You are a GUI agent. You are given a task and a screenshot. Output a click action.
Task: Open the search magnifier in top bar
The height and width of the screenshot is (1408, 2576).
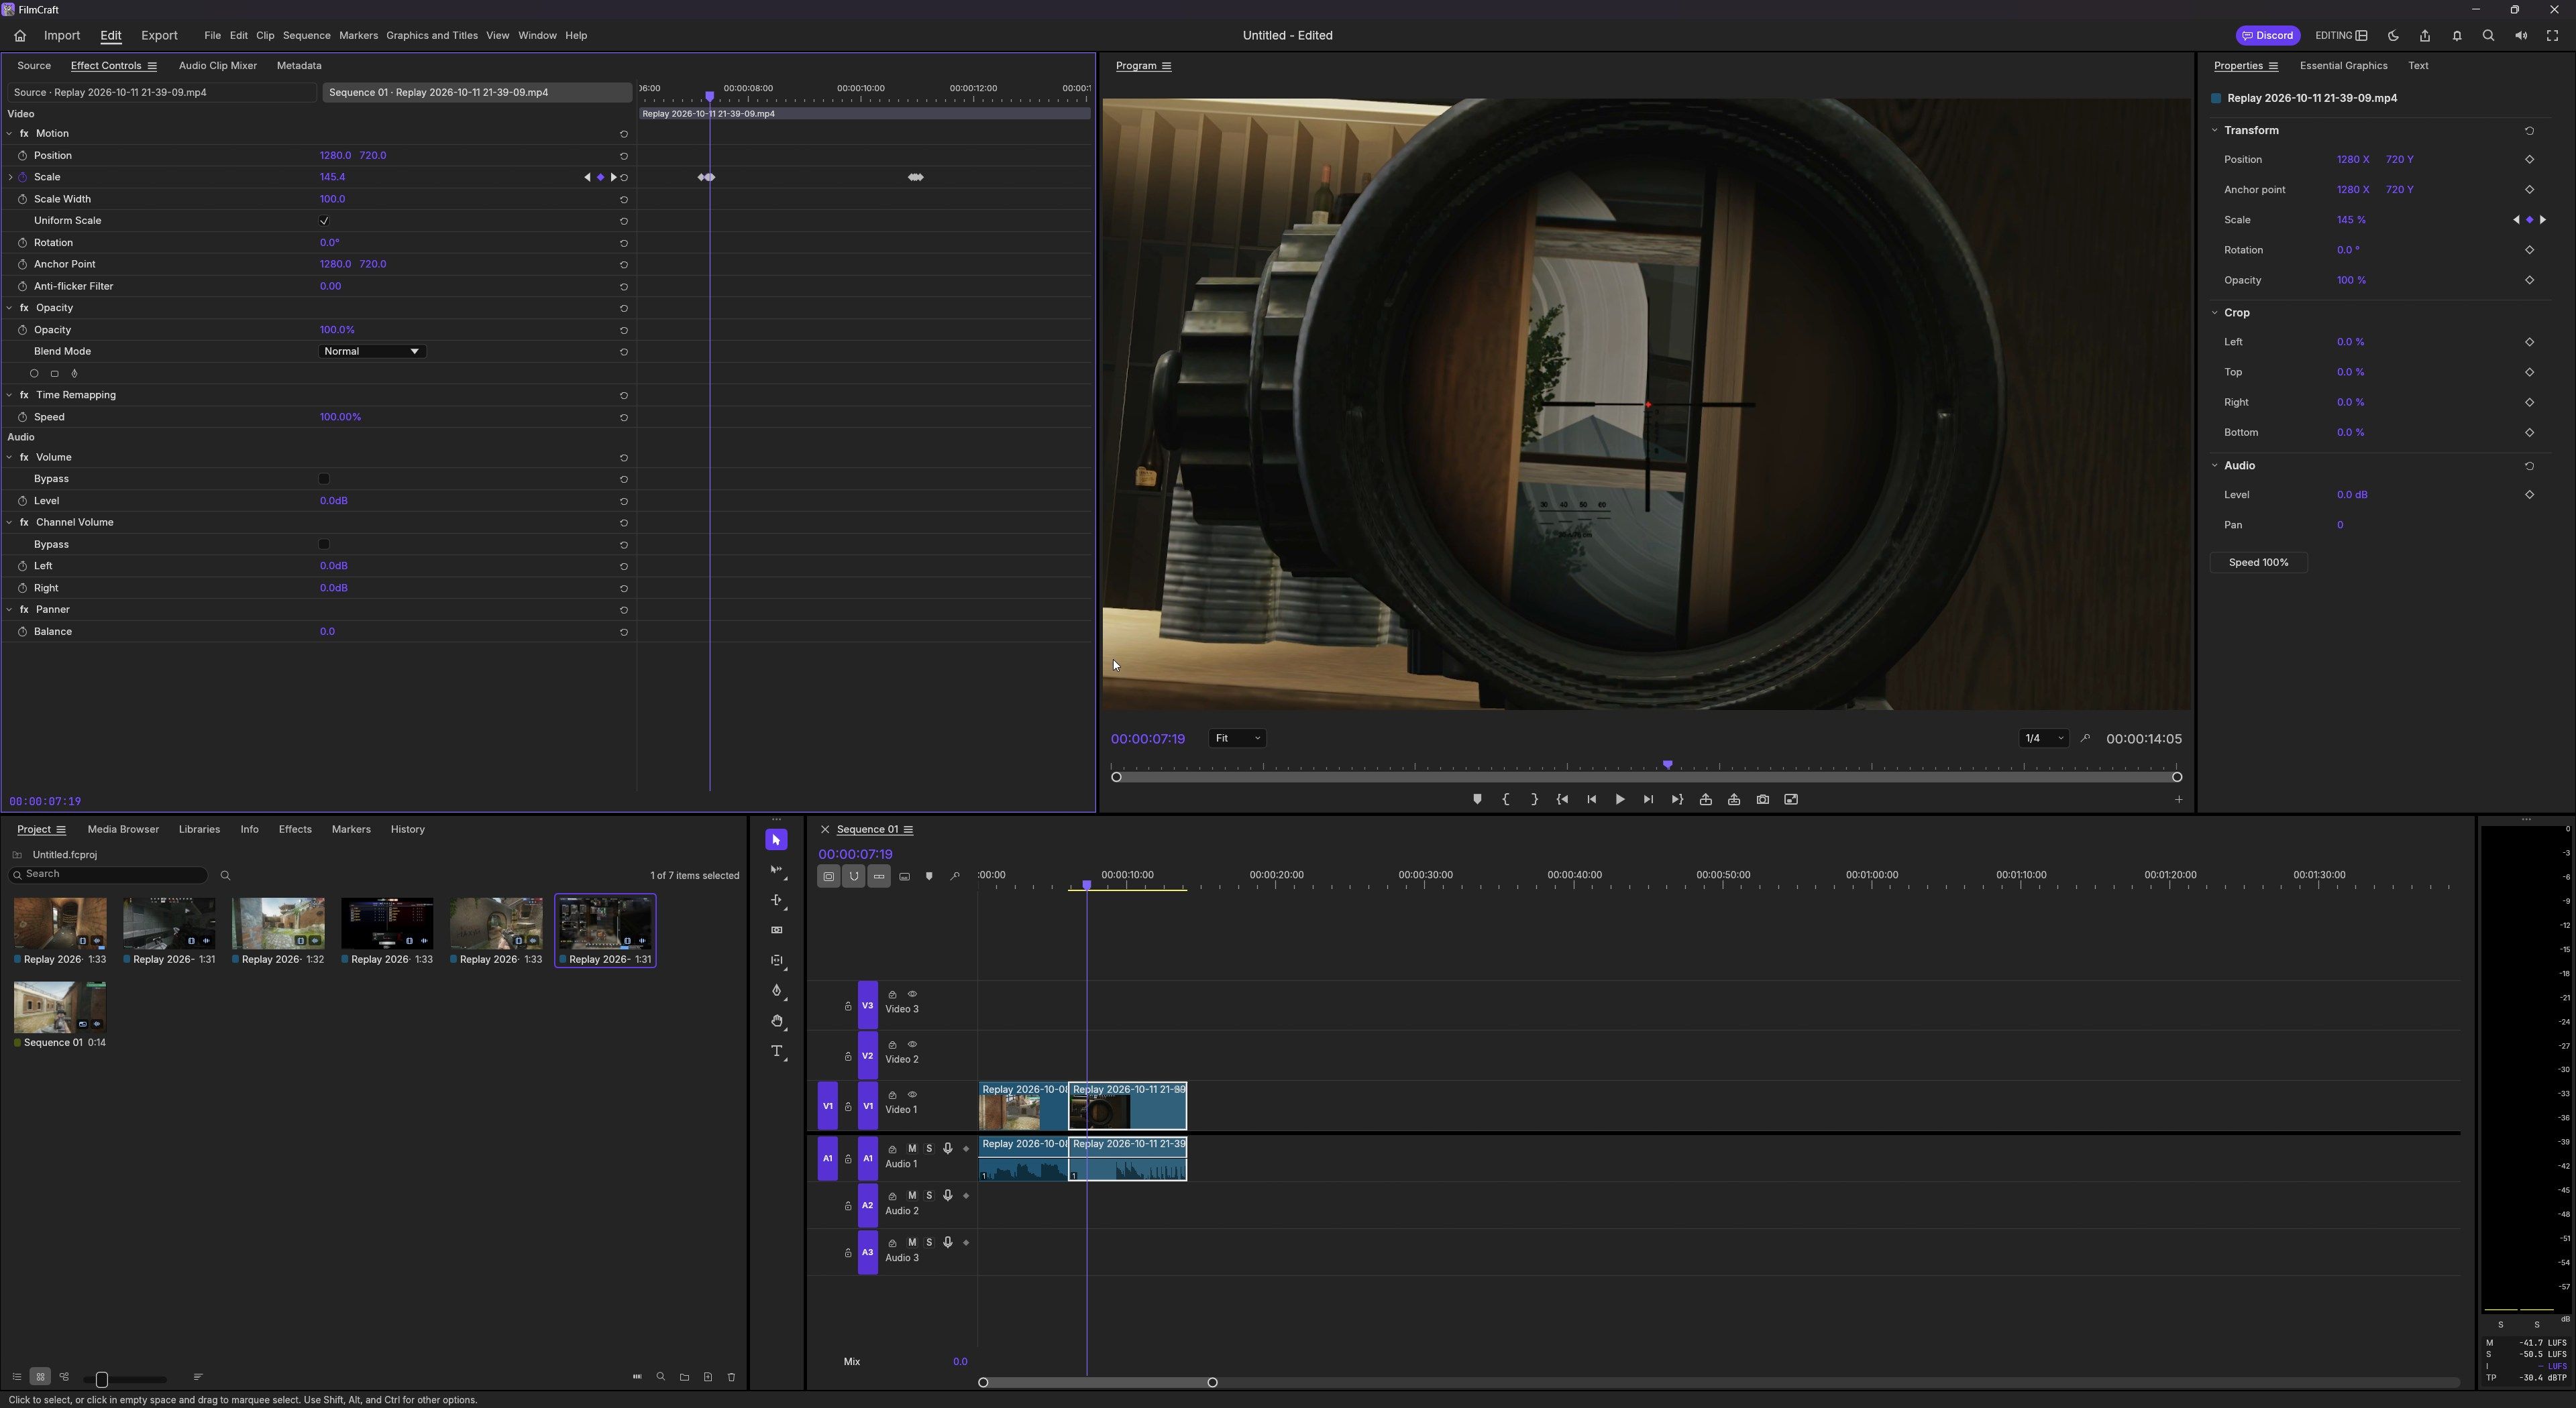[2488, 36]
